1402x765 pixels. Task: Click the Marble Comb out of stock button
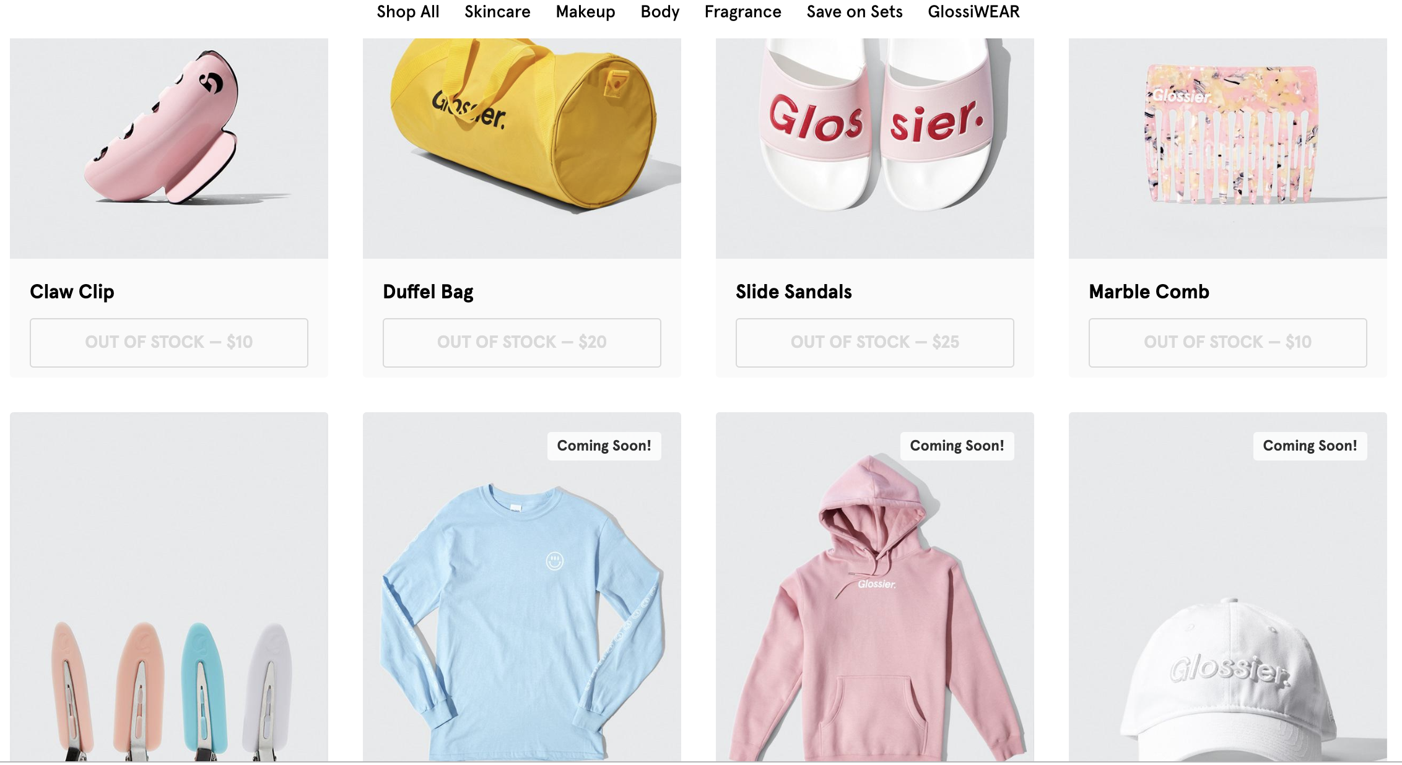click(x=1228, y=342)
